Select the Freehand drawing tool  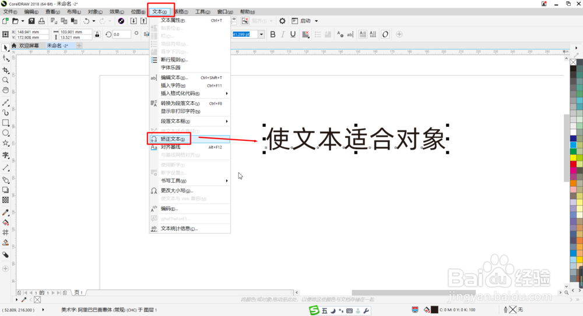point(5,102)
